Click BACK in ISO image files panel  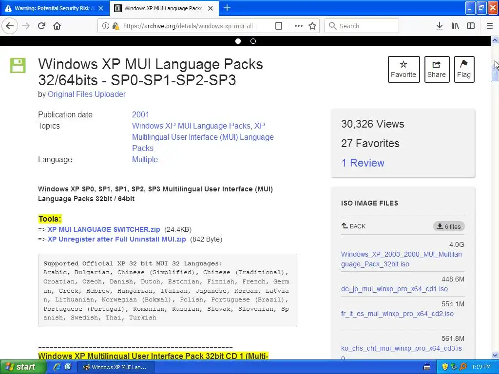(354, 226)
